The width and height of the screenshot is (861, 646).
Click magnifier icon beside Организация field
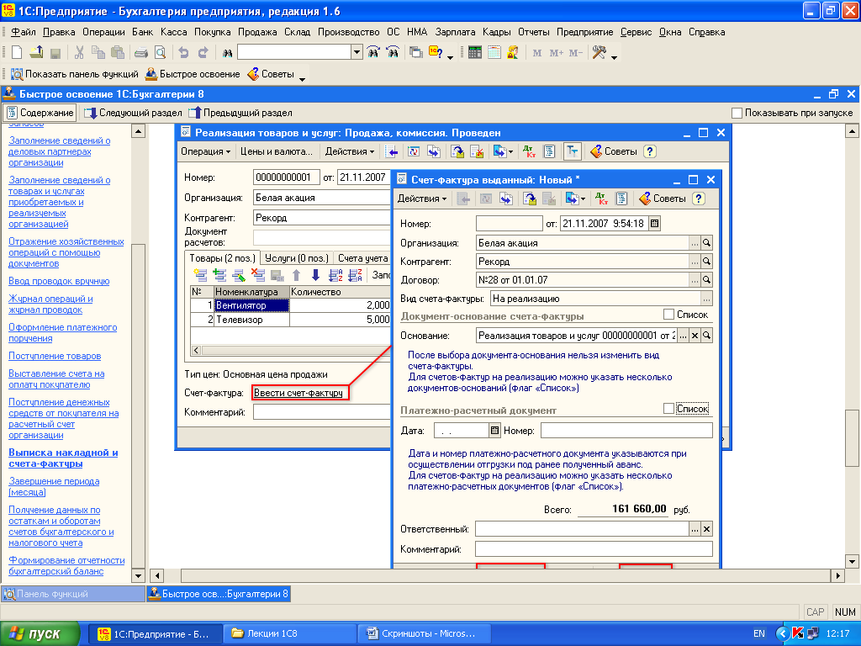coord(706,243)
